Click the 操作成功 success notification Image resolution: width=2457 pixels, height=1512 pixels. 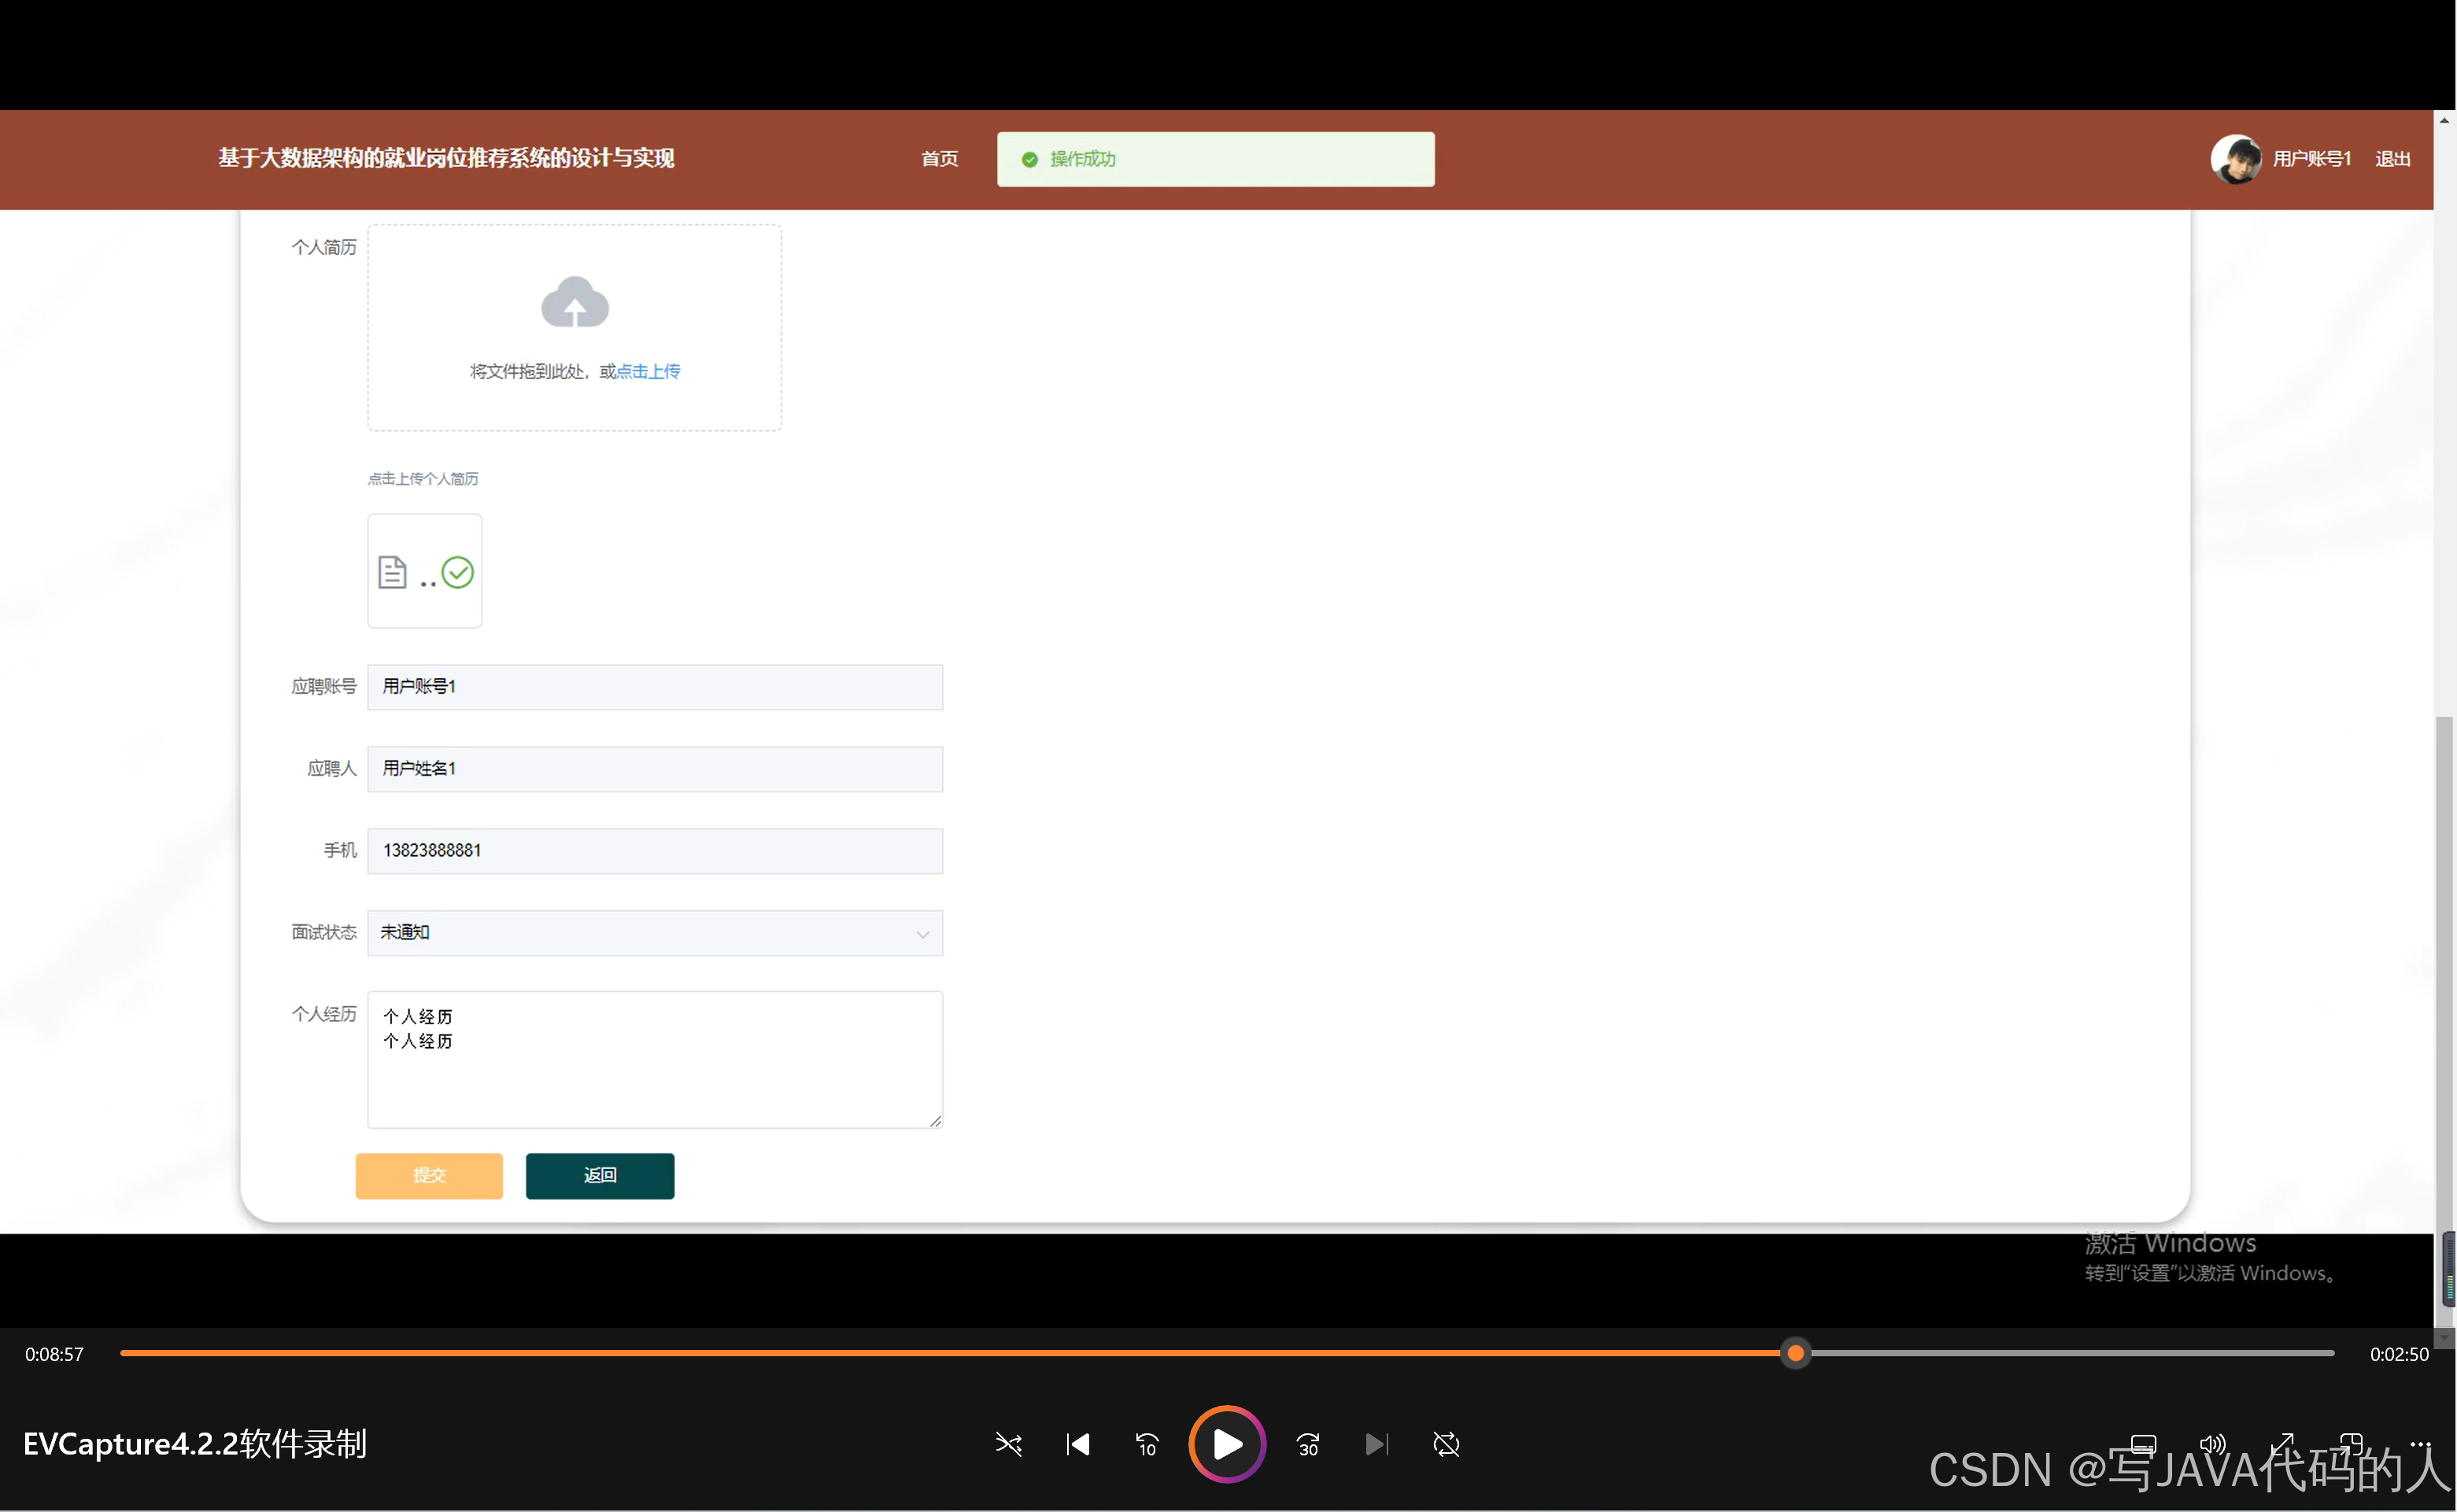click(x=1215, y=159)
